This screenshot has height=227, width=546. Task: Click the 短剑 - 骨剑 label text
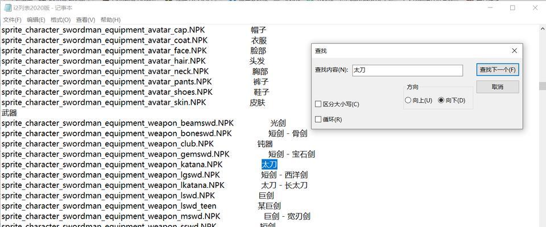click(288, 133)
